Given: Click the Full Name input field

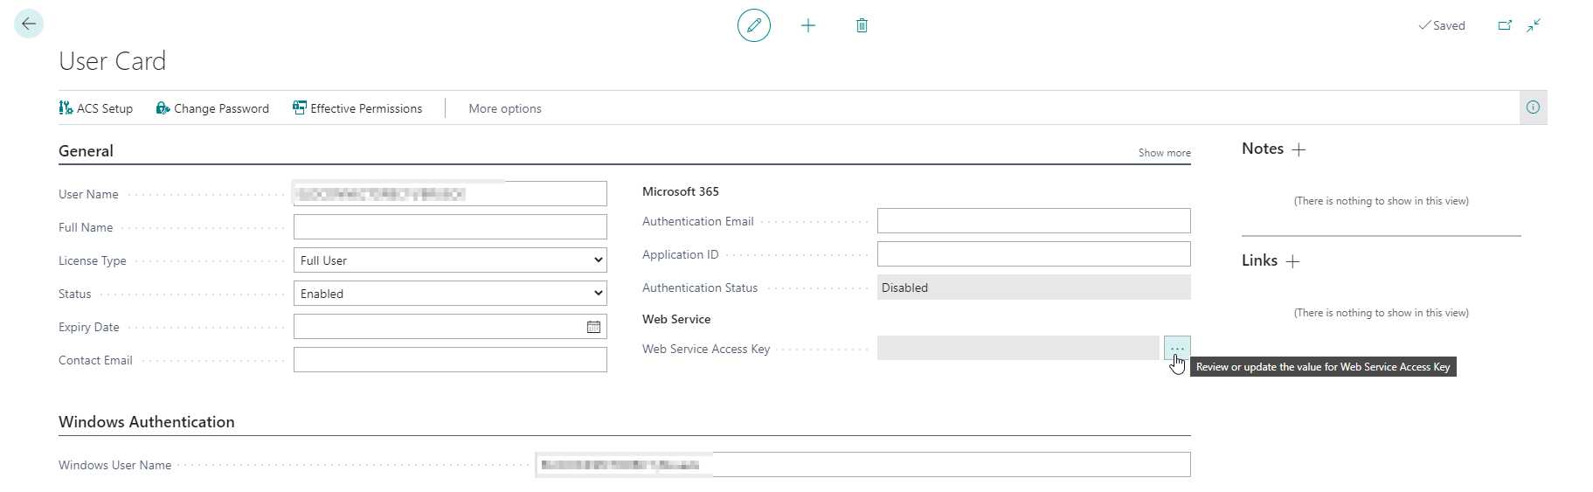Looking at the screenshot, I should [450, 227].
